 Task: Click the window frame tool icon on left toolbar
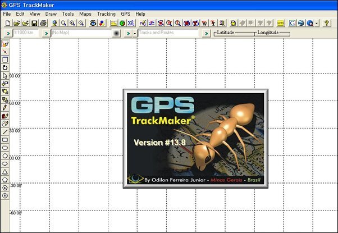(x=5, y=60)
